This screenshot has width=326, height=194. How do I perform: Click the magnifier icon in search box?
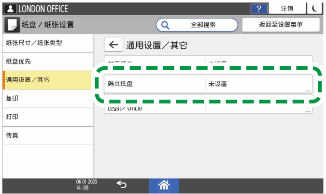click(165, 25)
